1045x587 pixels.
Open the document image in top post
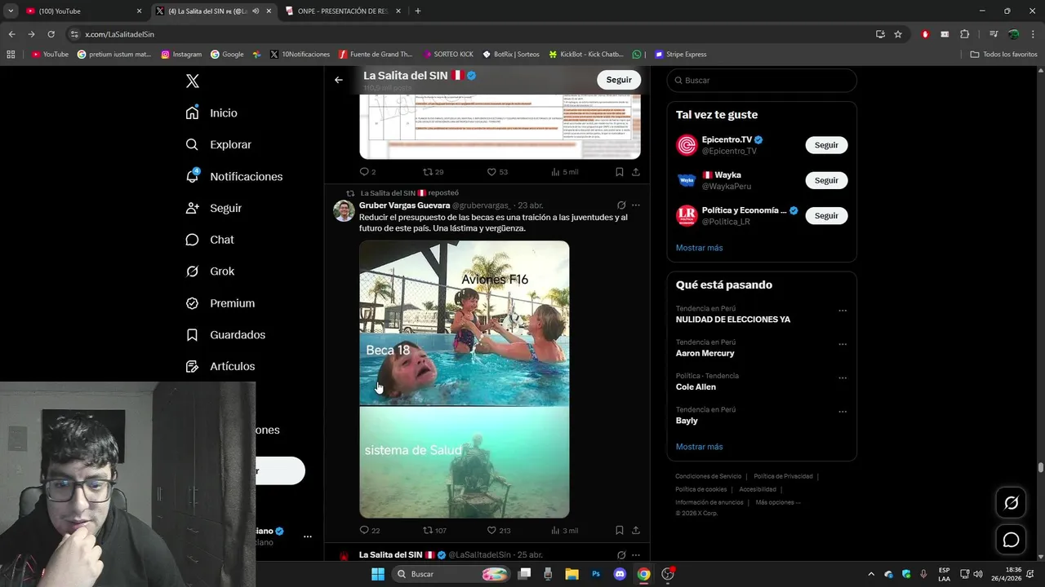tap(500, 126)
